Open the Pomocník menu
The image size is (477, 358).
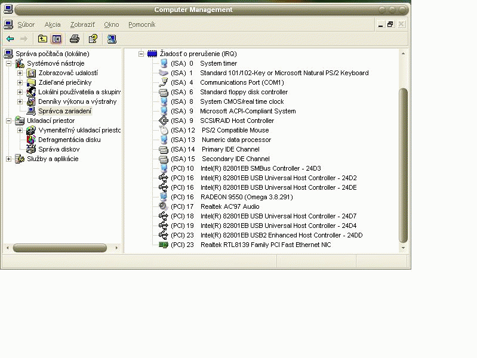(x=141, y=24)
